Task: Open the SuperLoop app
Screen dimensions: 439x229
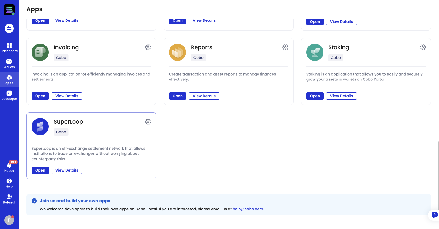Action: coord(40,170)
